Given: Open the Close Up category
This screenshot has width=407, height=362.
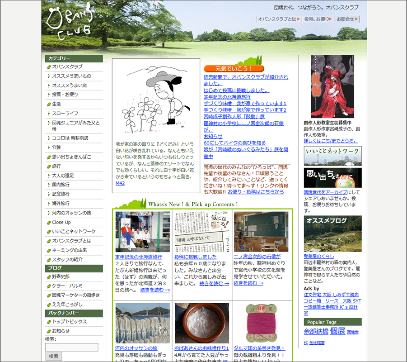Looking at the screenshot, I should click(x=61, y=222).
